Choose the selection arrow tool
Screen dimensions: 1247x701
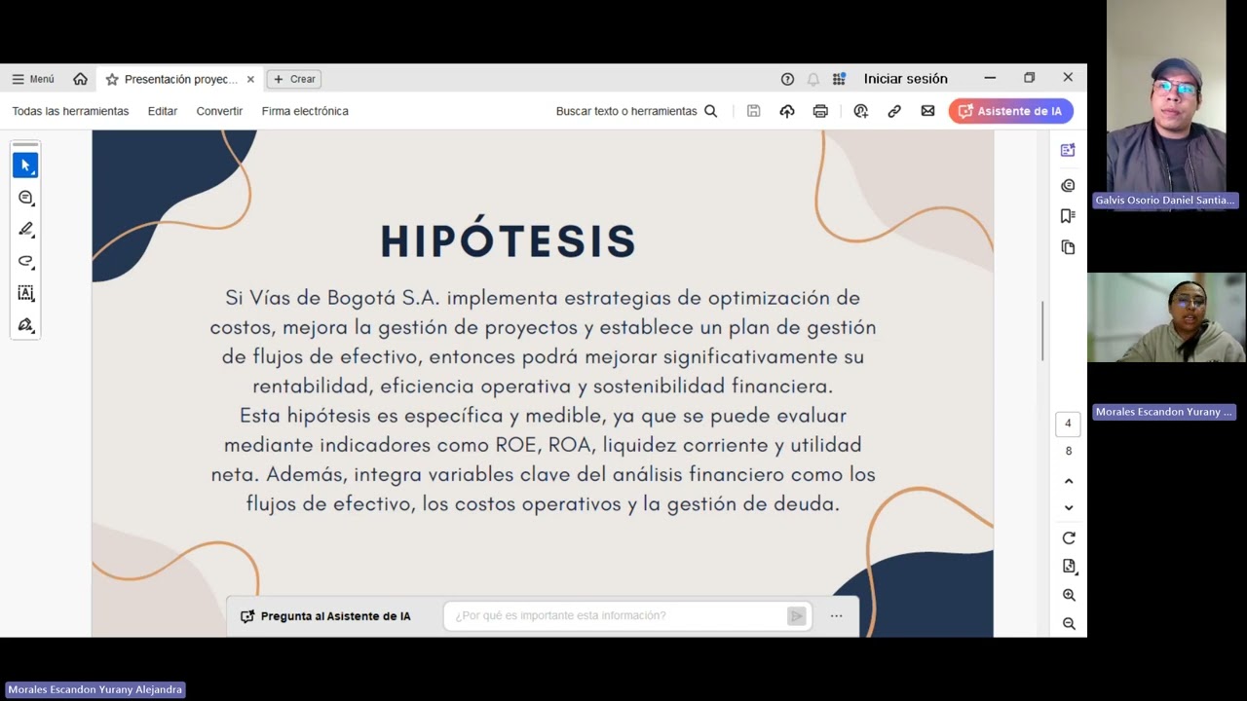coord(25,166)
